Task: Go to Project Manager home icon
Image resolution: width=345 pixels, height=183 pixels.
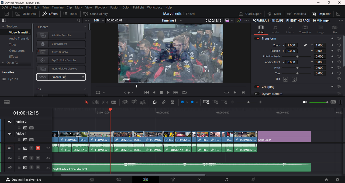Action: [x=326, y=180]
